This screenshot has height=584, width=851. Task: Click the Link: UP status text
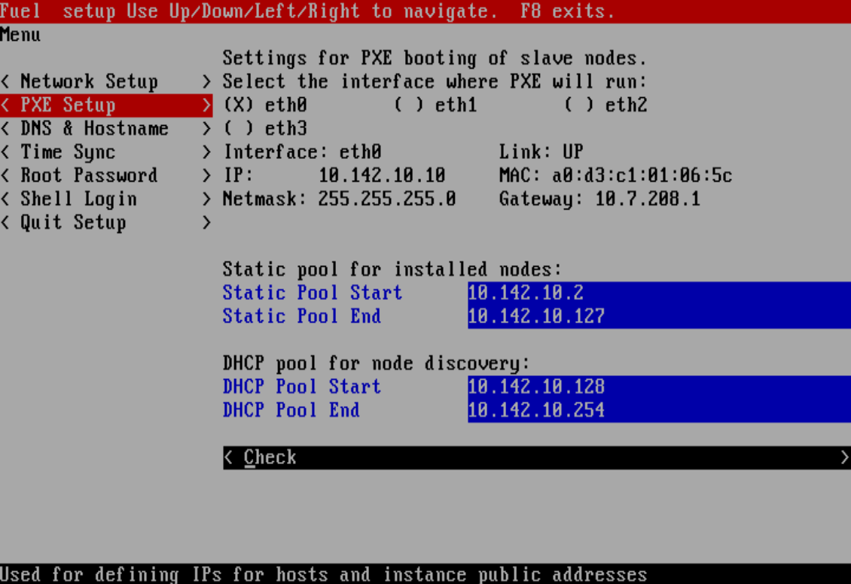pyautogui.click(x=541, y=151)
